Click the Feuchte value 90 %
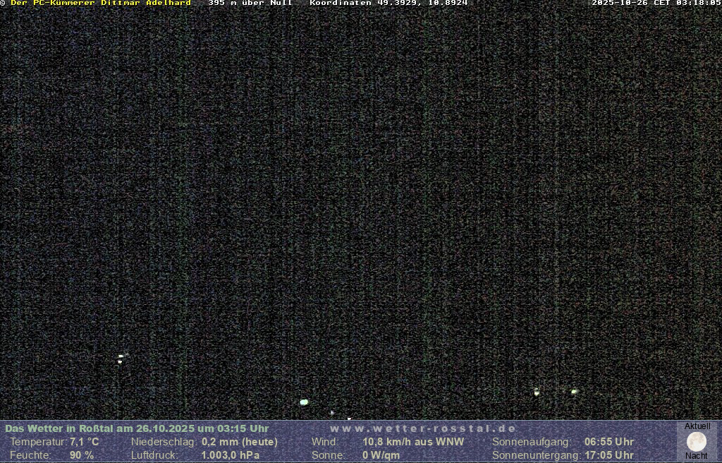This screenshot has width=722, height=463. [x=82, y=455]
